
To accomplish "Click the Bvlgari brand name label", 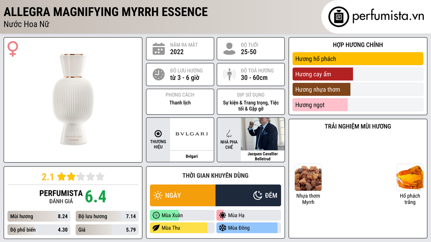I will (x=192, y=156).
